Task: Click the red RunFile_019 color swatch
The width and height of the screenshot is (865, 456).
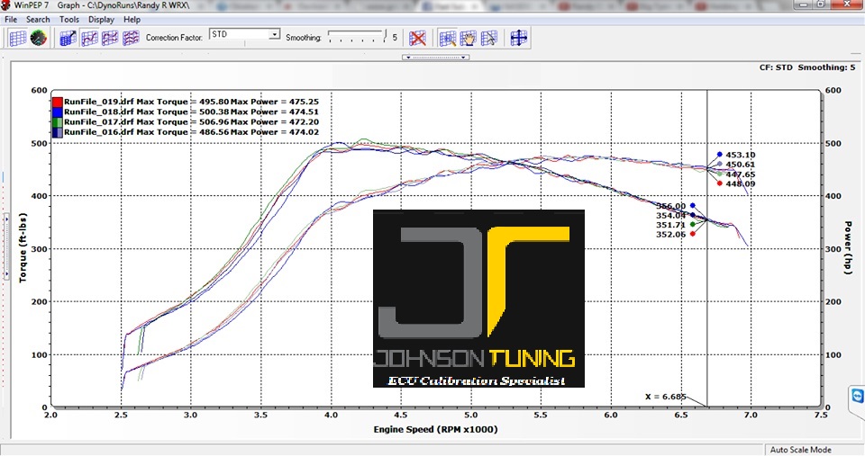Action: coord(58,102)
